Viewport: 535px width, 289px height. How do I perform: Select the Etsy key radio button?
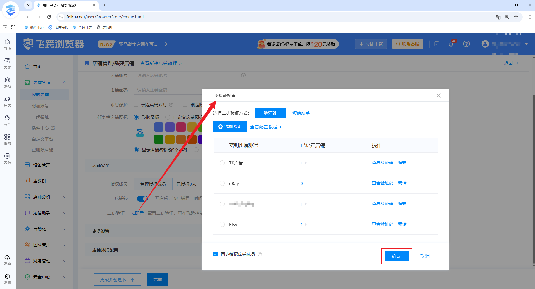222,224
